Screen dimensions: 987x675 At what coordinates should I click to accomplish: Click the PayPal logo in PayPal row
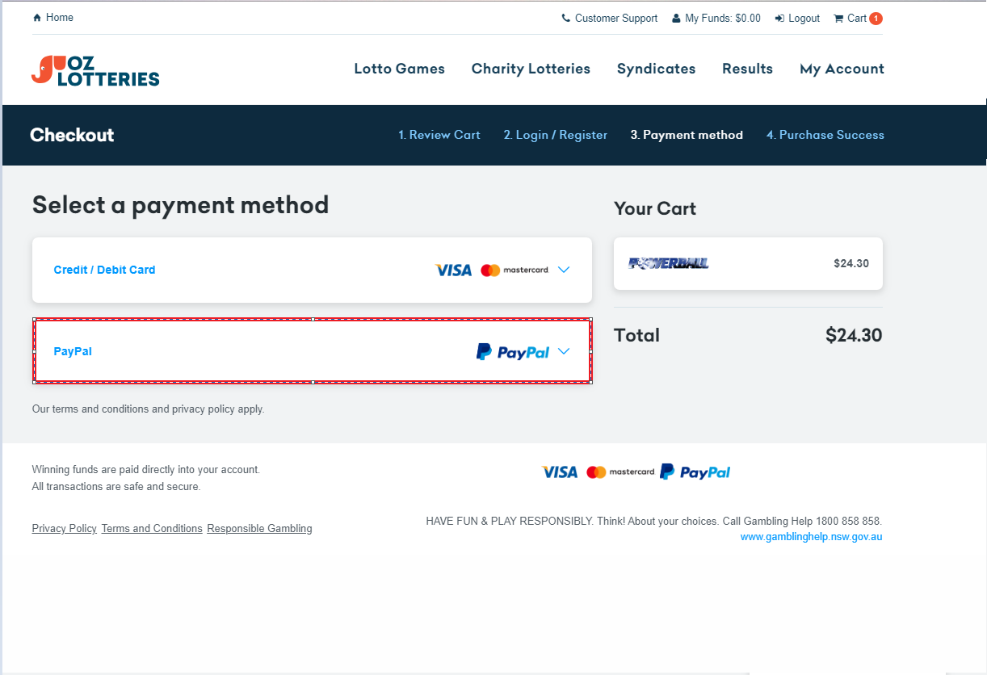pos(513,352)
